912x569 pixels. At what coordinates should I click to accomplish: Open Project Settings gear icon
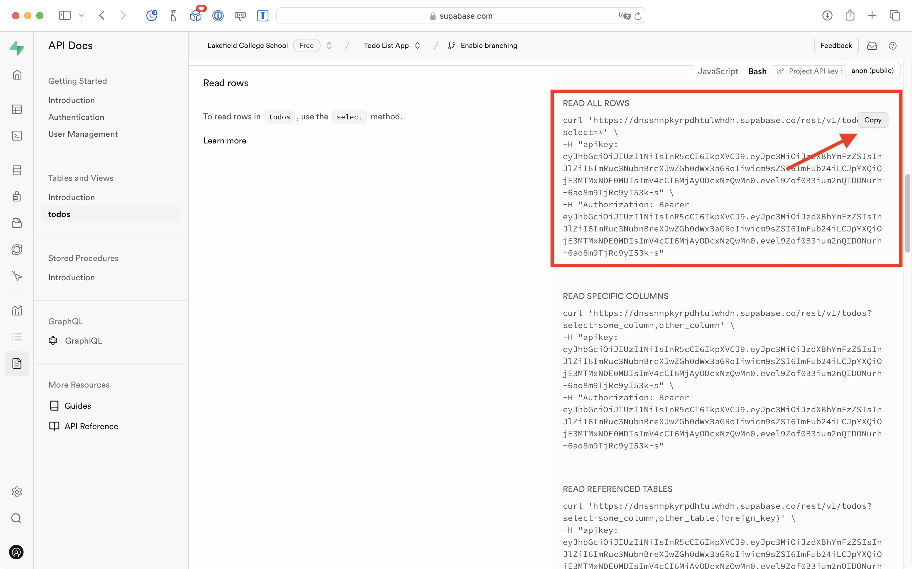pyautogui.click(x=17, y=492)
